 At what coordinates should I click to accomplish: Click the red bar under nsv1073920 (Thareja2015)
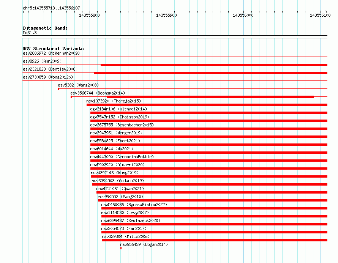[x=207, y=105]
